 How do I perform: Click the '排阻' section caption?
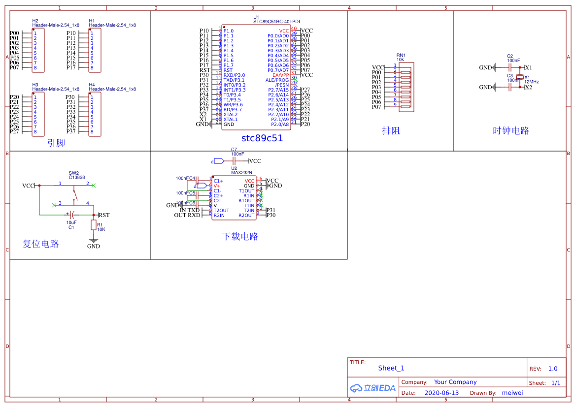point(391,130)
